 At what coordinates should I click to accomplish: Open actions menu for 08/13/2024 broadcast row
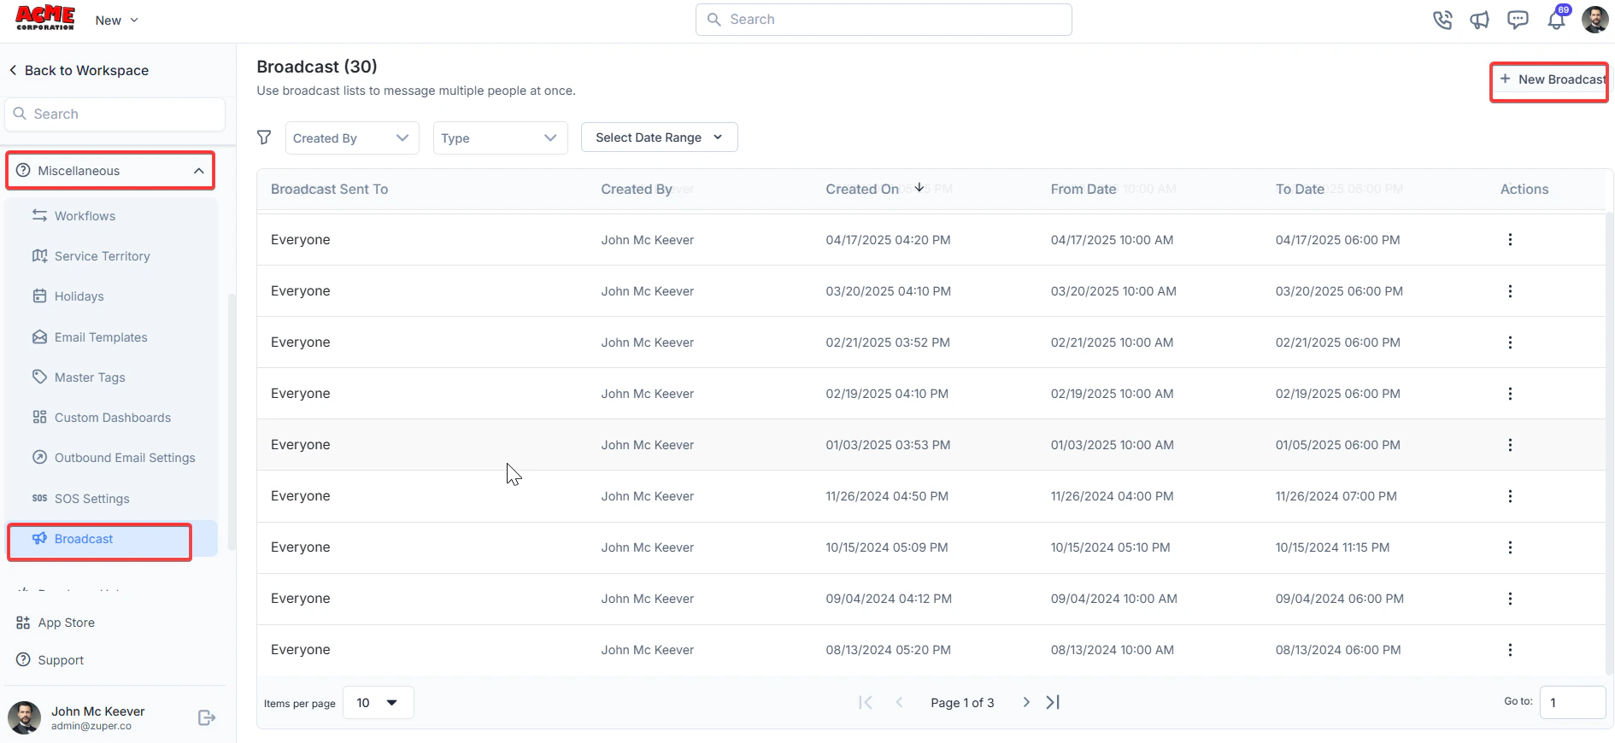(1510, 650)
